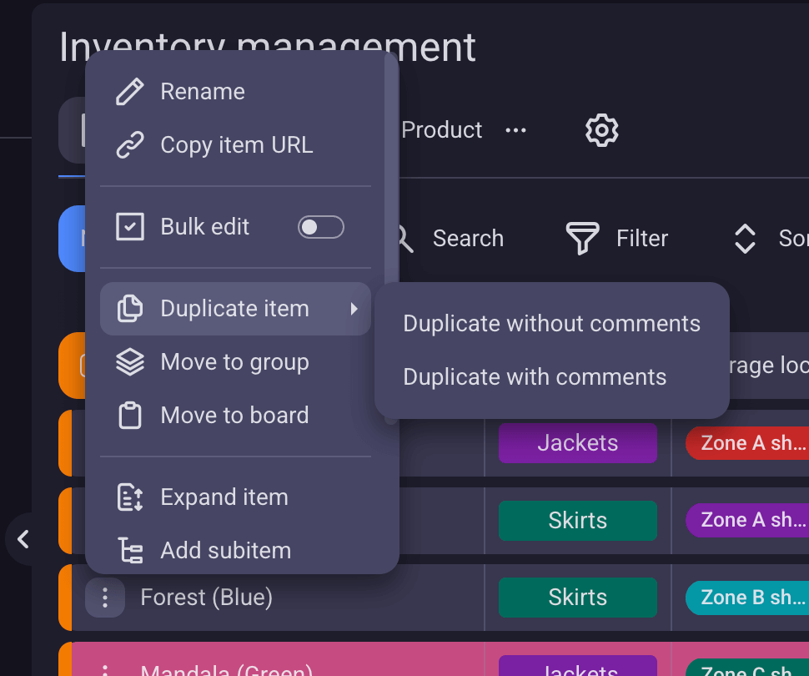Click the Move to board clipboard icon
The height and width of the screenshot is (676, 809).
128,415
